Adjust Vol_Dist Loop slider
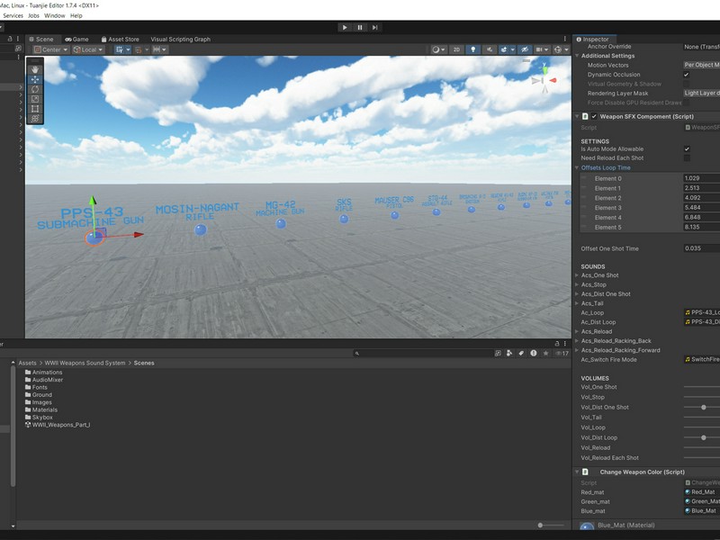Viewport: 720px width, 540px height. coord(704,437)
